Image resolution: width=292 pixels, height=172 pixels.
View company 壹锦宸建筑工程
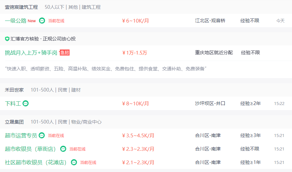[x=21, y=7]
